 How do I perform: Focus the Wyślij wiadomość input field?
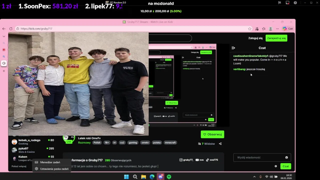tap(262, 157)
